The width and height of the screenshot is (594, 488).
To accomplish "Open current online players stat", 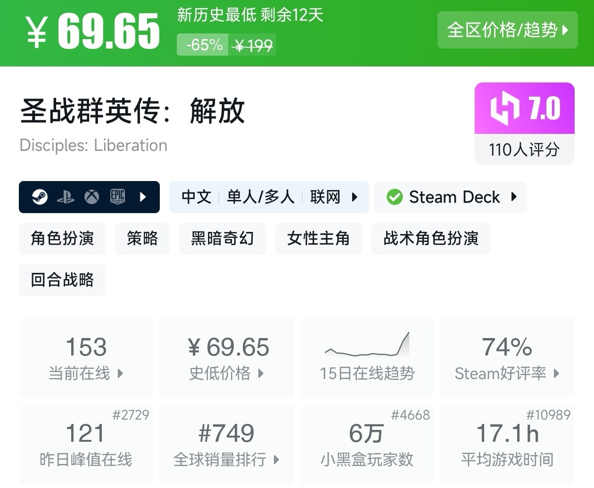I will pos(86,358).
